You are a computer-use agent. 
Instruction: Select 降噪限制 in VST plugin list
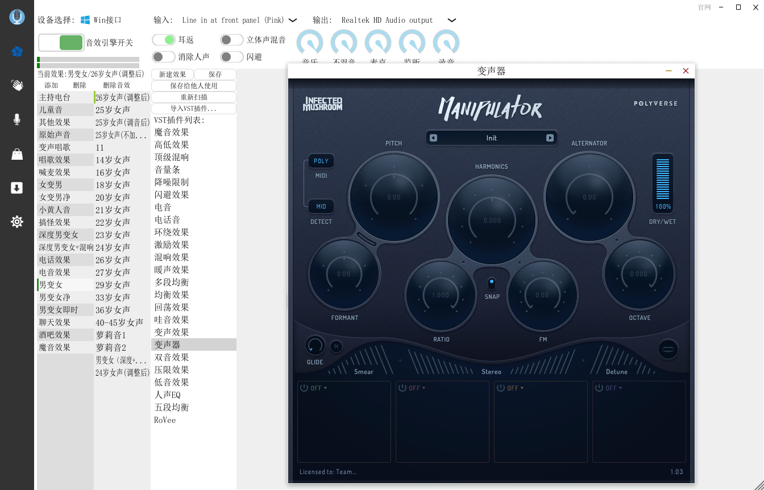tap(194, 182)
